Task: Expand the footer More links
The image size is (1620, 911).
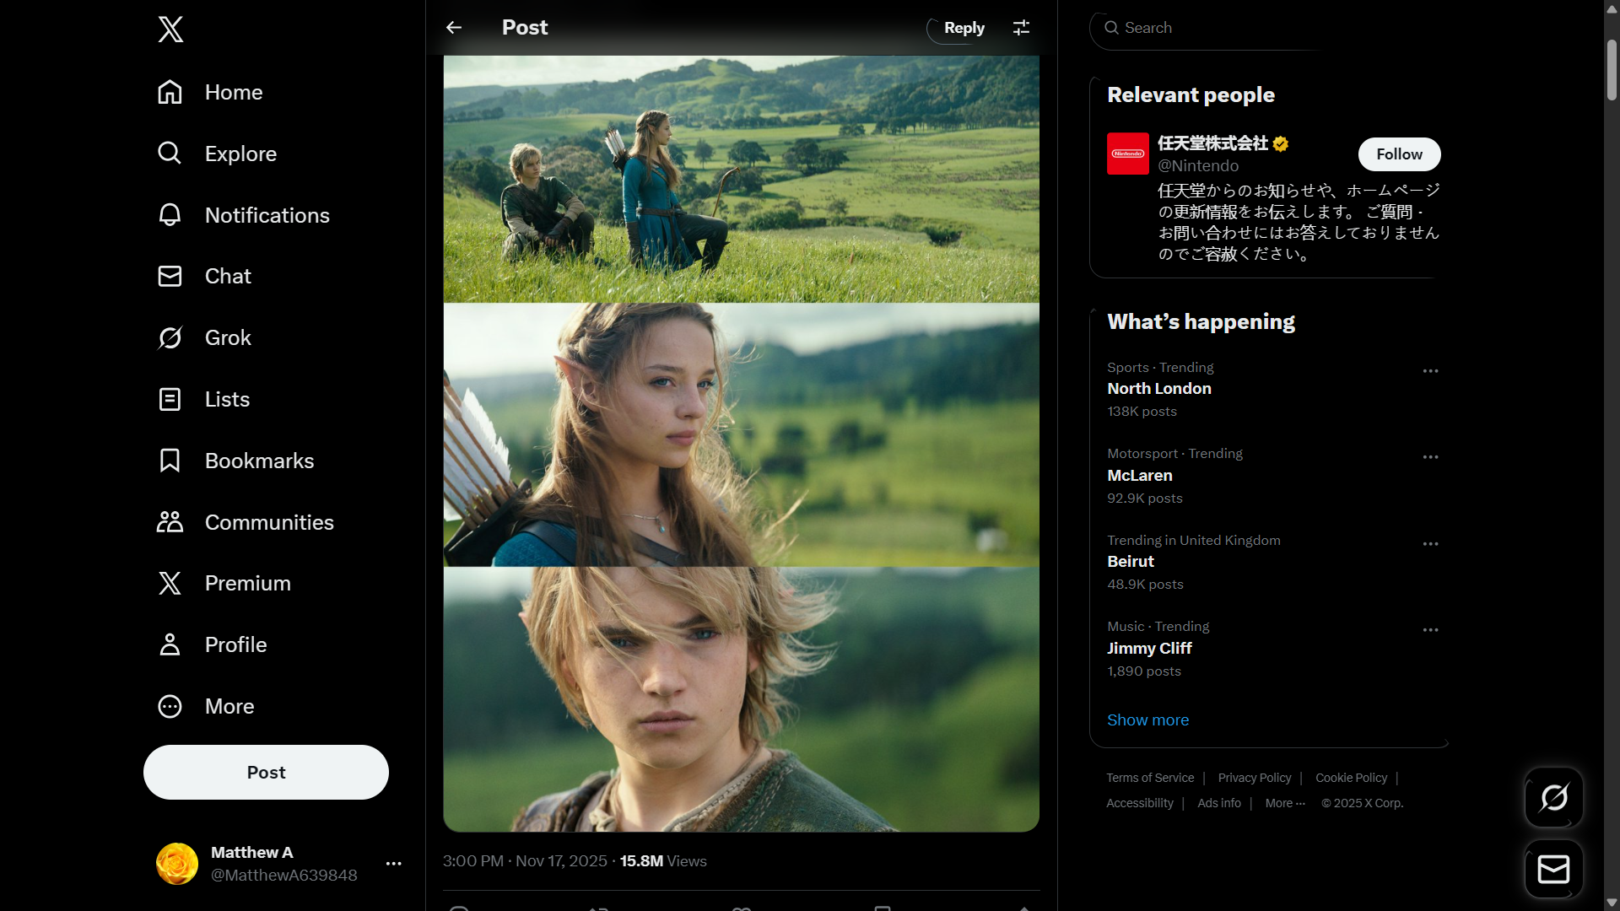Action: [1284, 803]
